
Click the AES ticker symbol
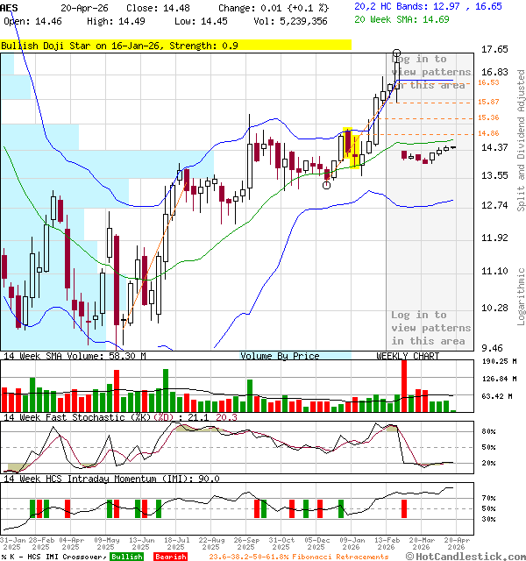tap(10, 7)
